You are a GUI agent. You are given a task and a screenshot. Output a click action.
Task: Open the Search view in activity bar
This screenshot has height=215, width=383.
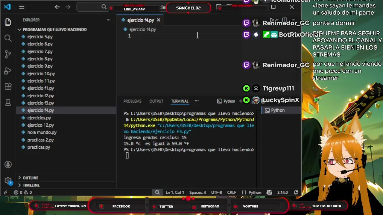coord(8,38)
